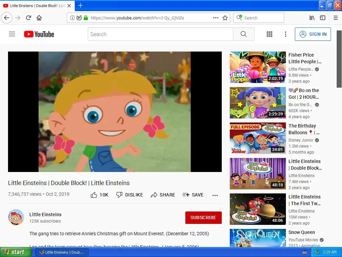Open the YouTube apps grid icon
This screenshot has height=257, width=342.
click(x=270, y=34)
